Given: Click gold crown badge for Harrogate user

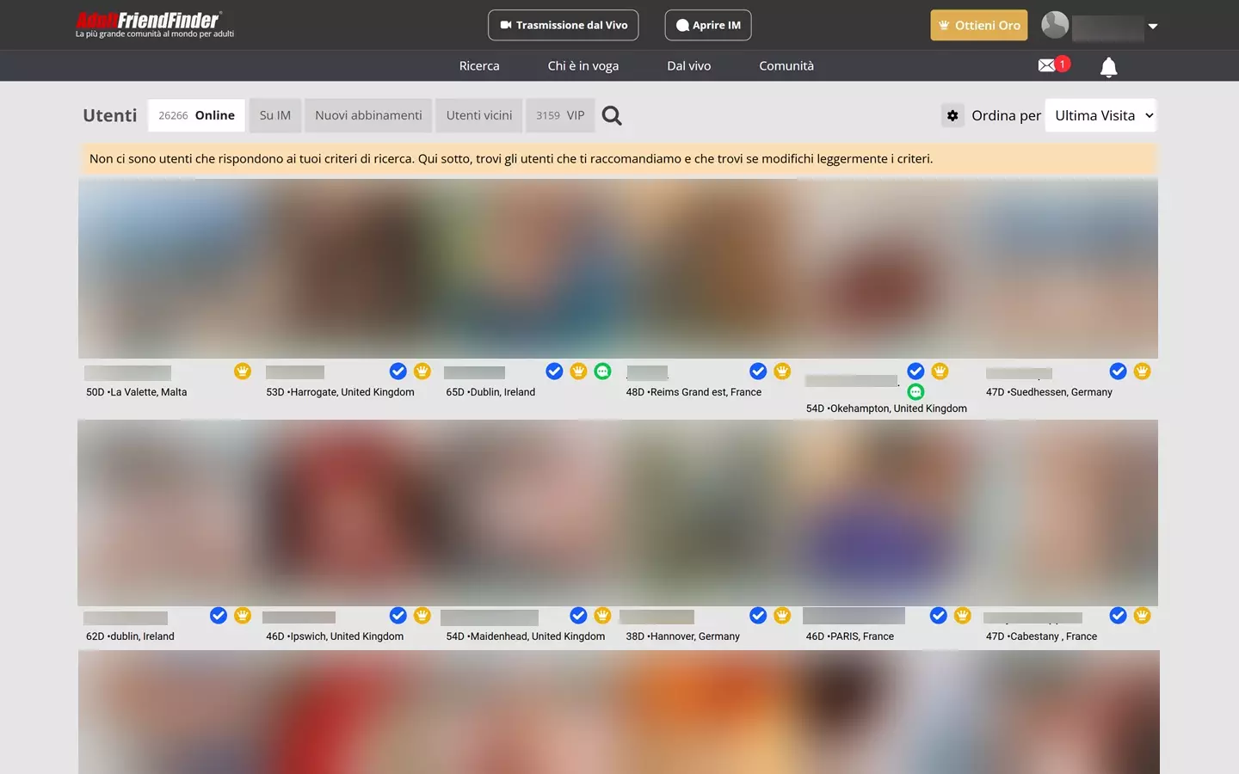Looking at the screenshot, I should pyautogui.click(x=422, y=371).
